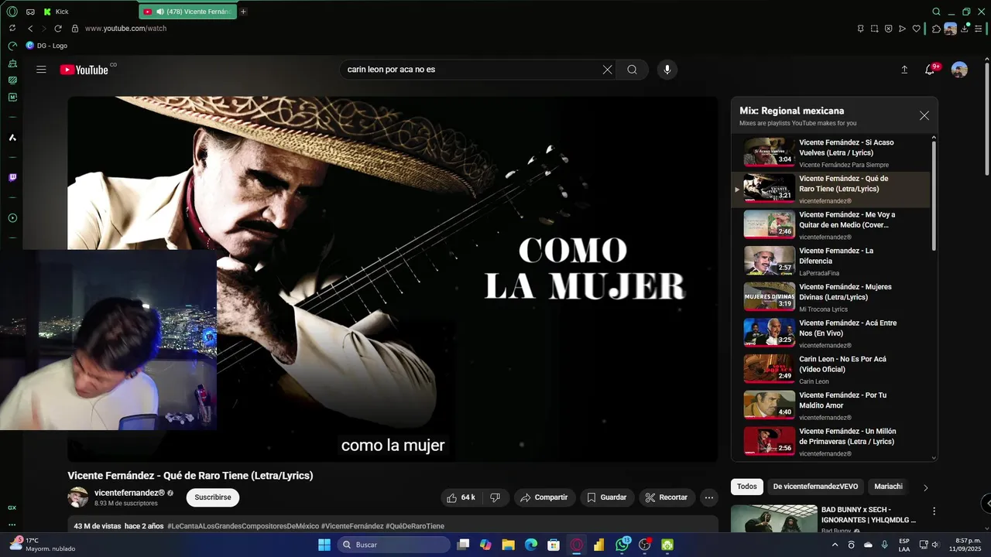Toggle the ad blocker shield icon
Viewport: 991px width, 557px height.
(x=888, y=29)
